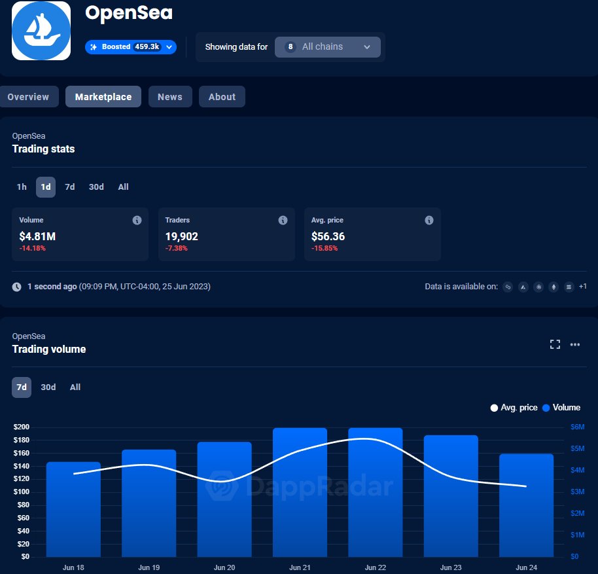Click the $6M right axis label
The width and height of the screenshot is (598, 574).
tap(578, 427)
